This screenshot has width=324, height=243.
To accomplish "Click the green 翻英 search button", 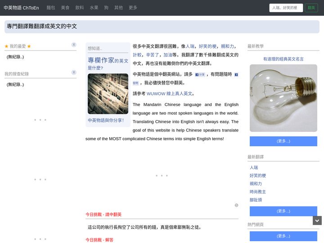I will click(x=311, y=8).
